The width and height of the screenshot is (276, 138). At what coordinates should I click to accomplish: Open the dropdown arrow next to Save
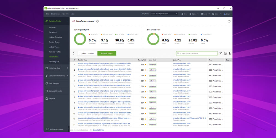point(209,14)
